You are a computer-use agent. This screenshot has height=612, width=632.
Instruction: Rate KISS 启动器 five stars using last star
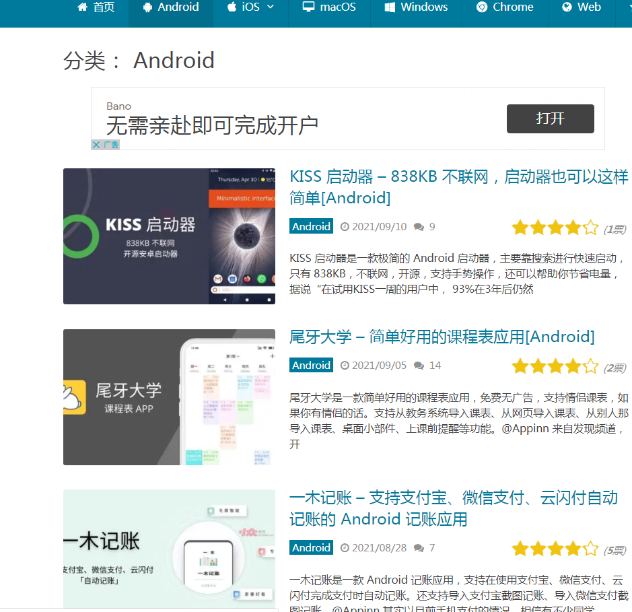pyautogui.click(x=590, y=228)
